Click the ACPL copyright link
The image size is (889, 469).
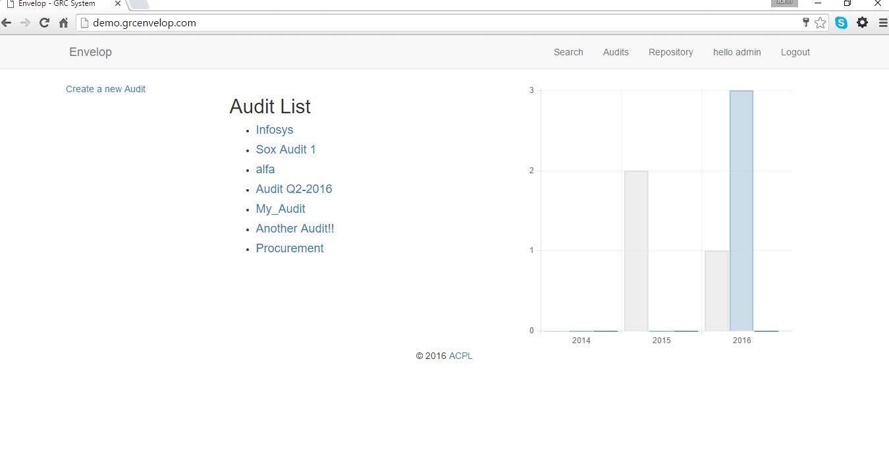click(x=460, y=356)
